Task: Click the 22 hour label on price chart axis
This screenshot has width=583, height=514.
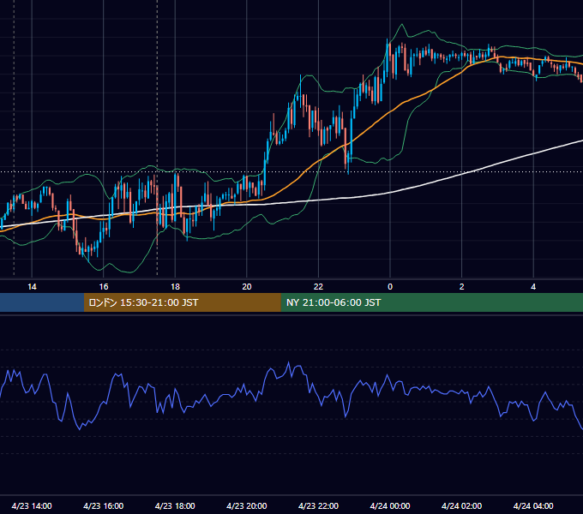Action: pos(318,287)
